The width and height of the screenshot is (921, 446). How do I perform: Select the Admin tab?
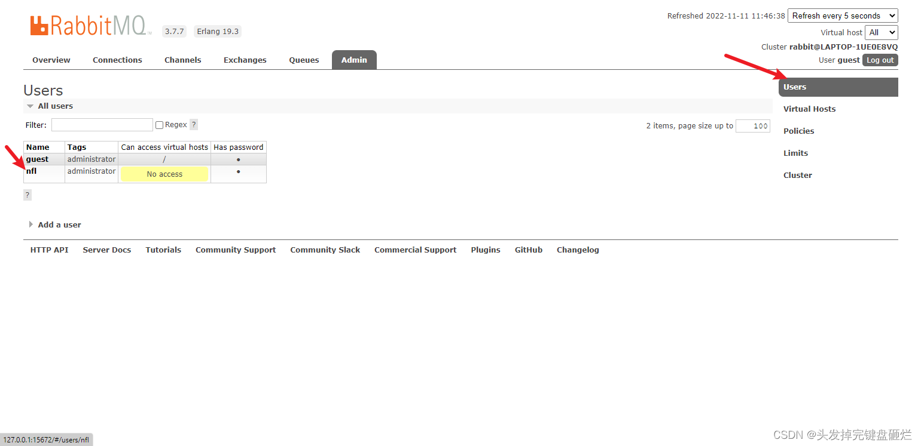click(x=354, y=60)
